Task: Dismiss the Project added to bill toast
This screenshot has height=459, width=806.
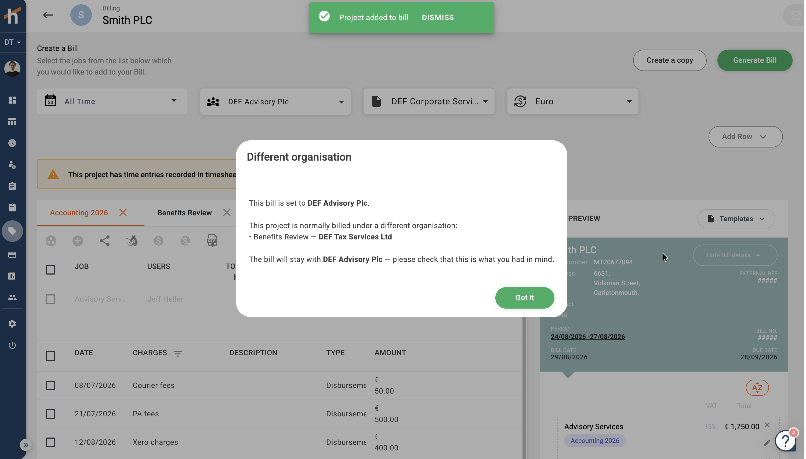Action: pos(438,17)
